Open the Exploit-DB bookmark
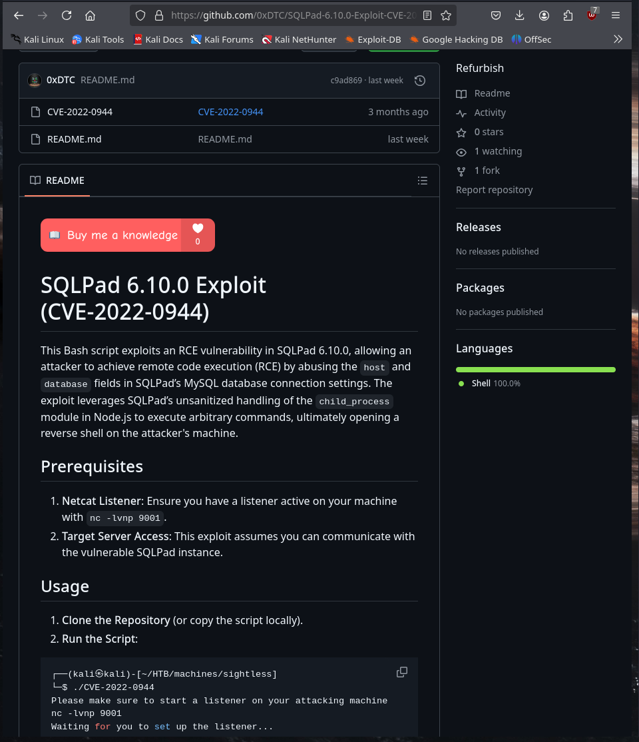Viewport: 639px width, 742px height. (x=373, y=39)
